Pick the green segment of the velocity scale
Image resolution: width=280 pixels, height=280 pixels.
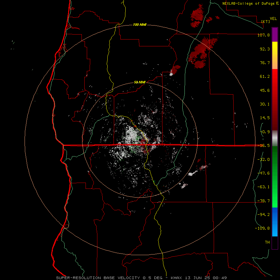(x=275, y=177)
